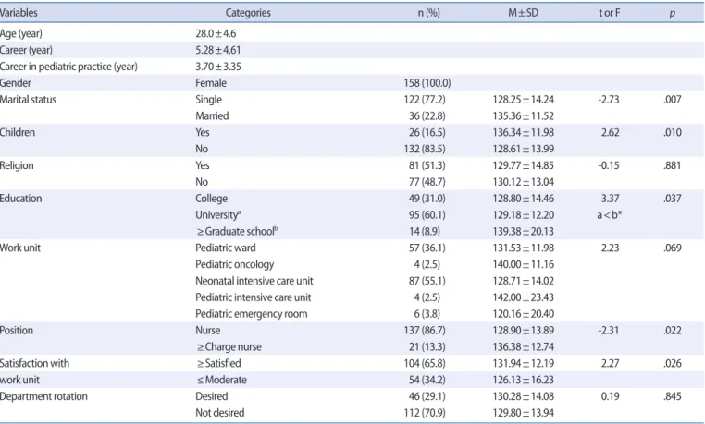
Task: Select the 'Marital status' row label
Action: pyautogui.click(x=28, y=100)
